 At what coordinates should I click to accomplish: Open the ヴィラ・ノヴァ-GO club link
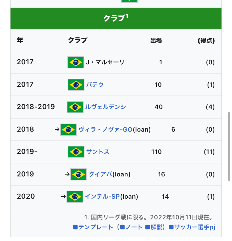[x=105, y=129]
